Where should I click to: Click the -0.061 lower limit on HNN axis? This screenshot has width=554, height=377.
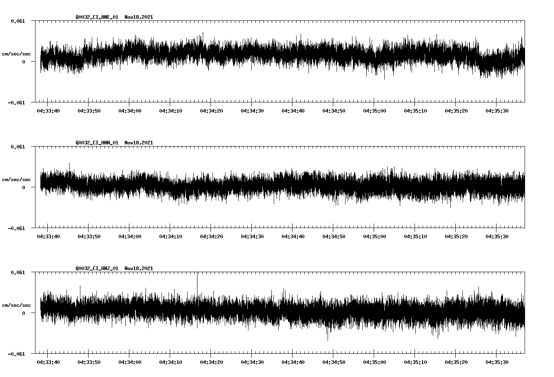pyautogui.click(x=16, y=228)
